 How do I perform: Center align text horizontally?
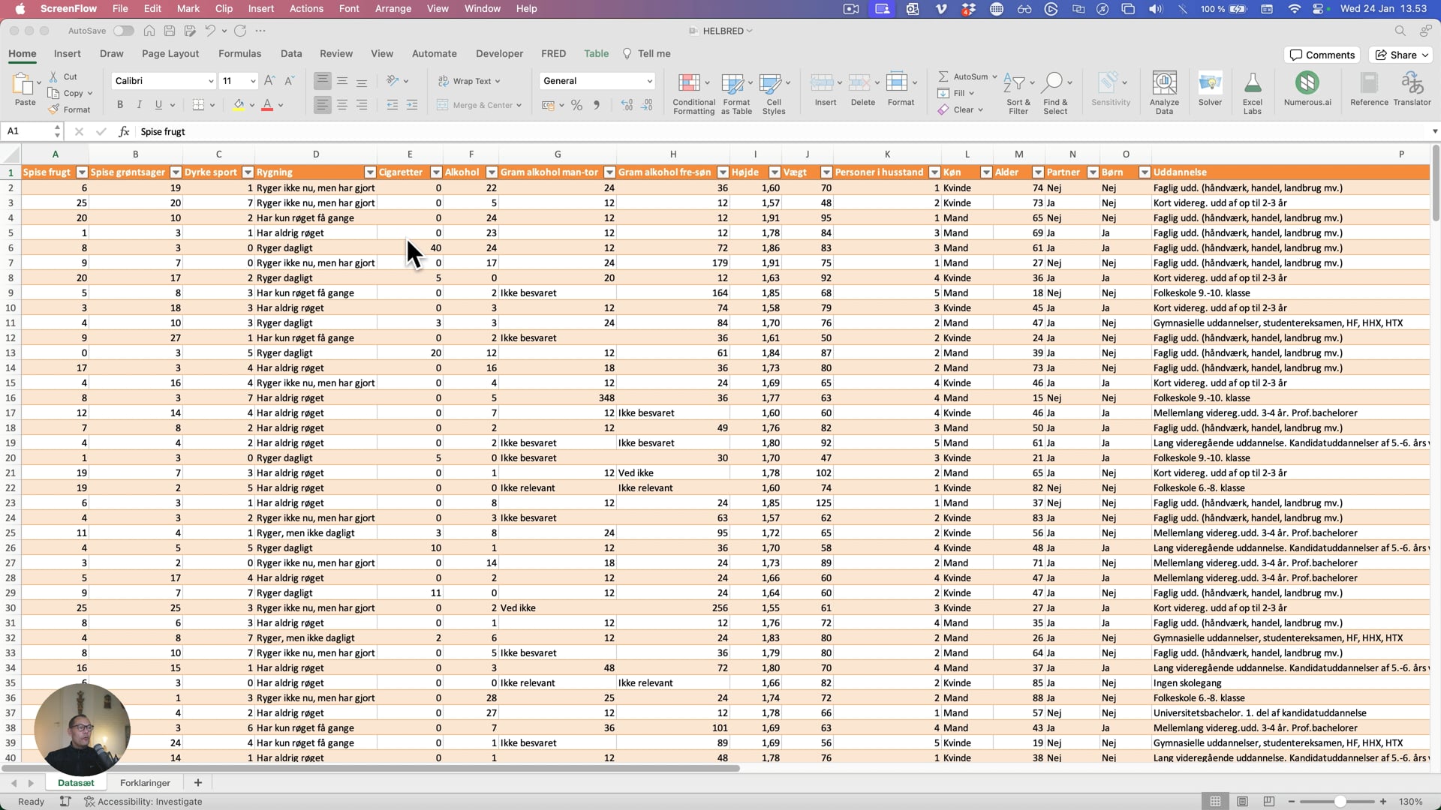[x=342, y=105]
